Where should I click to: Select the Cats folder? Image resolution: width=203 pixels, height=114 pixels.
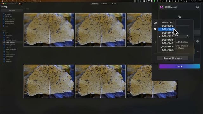[x=7, y=38]
